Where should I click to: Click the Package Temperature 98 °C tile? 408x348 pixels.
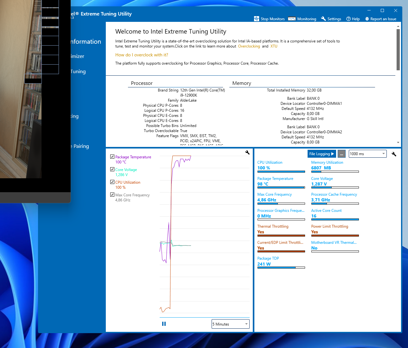coord(281,182)
